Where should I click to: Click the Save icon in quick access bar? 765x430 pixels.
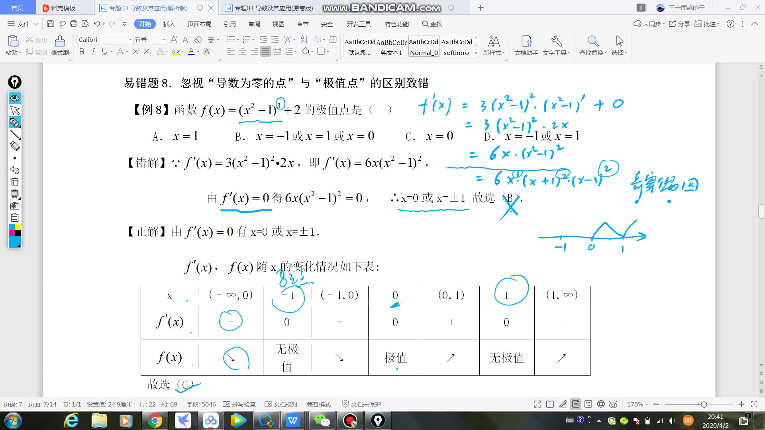[50, 24]
